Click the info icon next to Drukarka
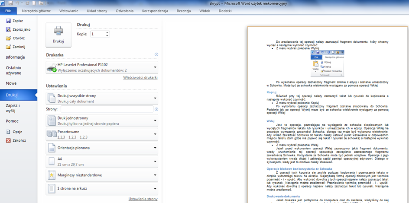 point(156,54)
